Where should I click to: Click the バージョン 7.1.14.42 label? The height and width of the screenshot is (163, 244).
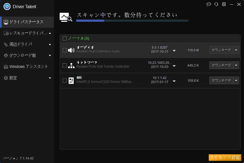tap(18, 158)
